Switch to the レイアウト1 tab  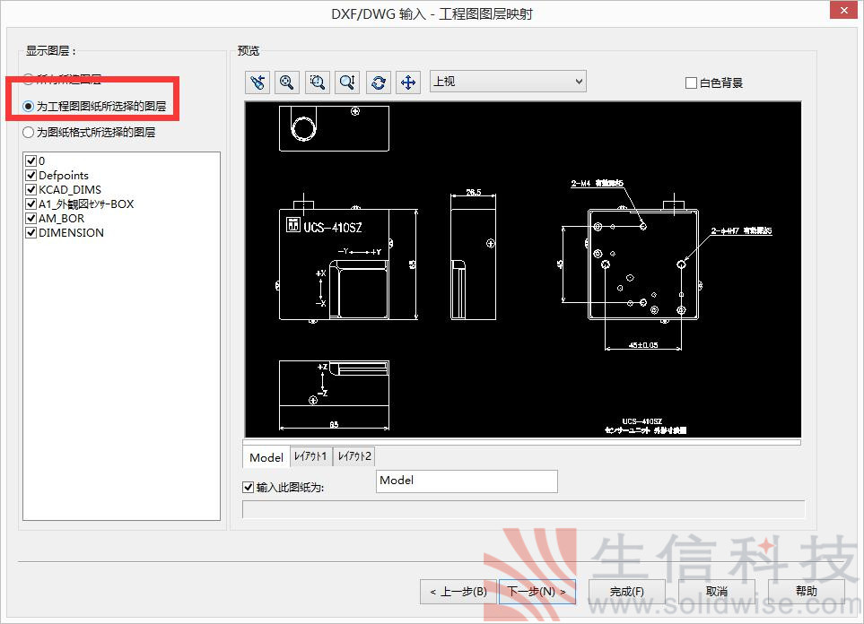tap(310, 457)
